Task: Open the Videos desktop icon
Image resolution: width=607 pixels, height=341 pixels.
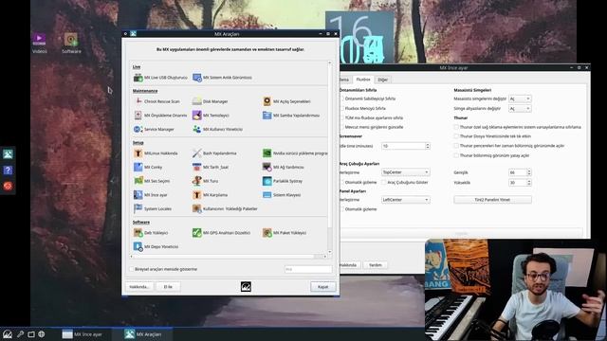Action: (x=39, y=43)
